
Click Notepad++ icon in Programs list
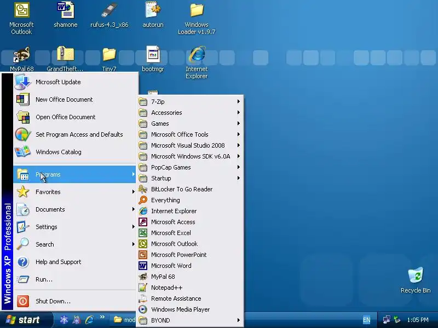point(143,288)
